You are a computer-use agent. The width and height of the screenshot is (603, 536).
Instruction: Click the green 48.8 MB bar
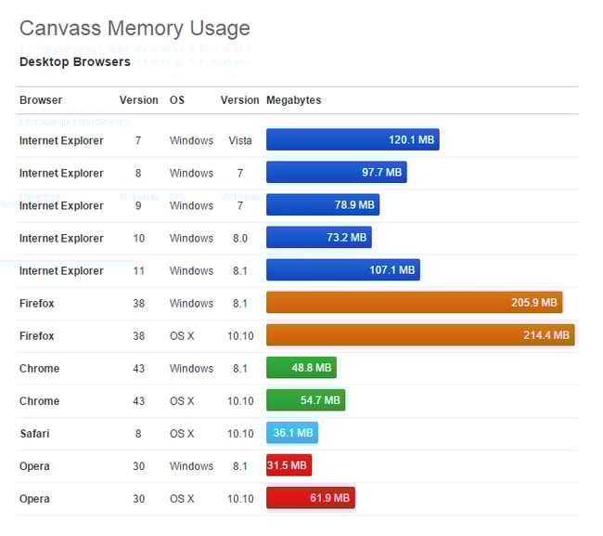tap(301, 367)
